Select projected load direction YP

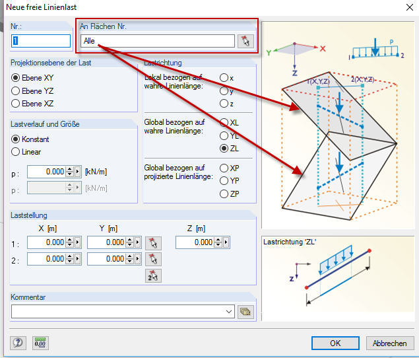[x=229, y=181]
